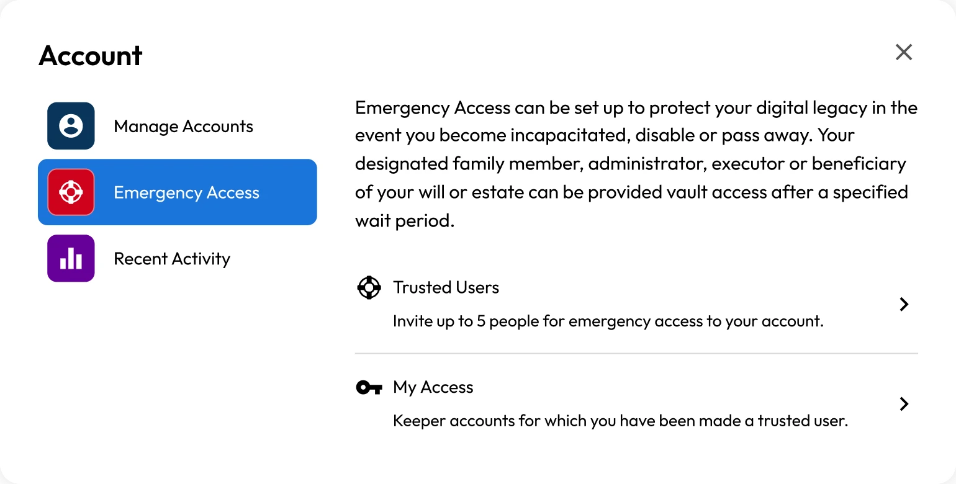Screen dimensions: 956x484
Task: Select the Emergency Access tab label
Action: (x=187, y=193)
